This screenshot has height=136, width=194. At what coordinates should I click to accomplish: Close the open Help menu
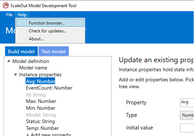[22, 15]
